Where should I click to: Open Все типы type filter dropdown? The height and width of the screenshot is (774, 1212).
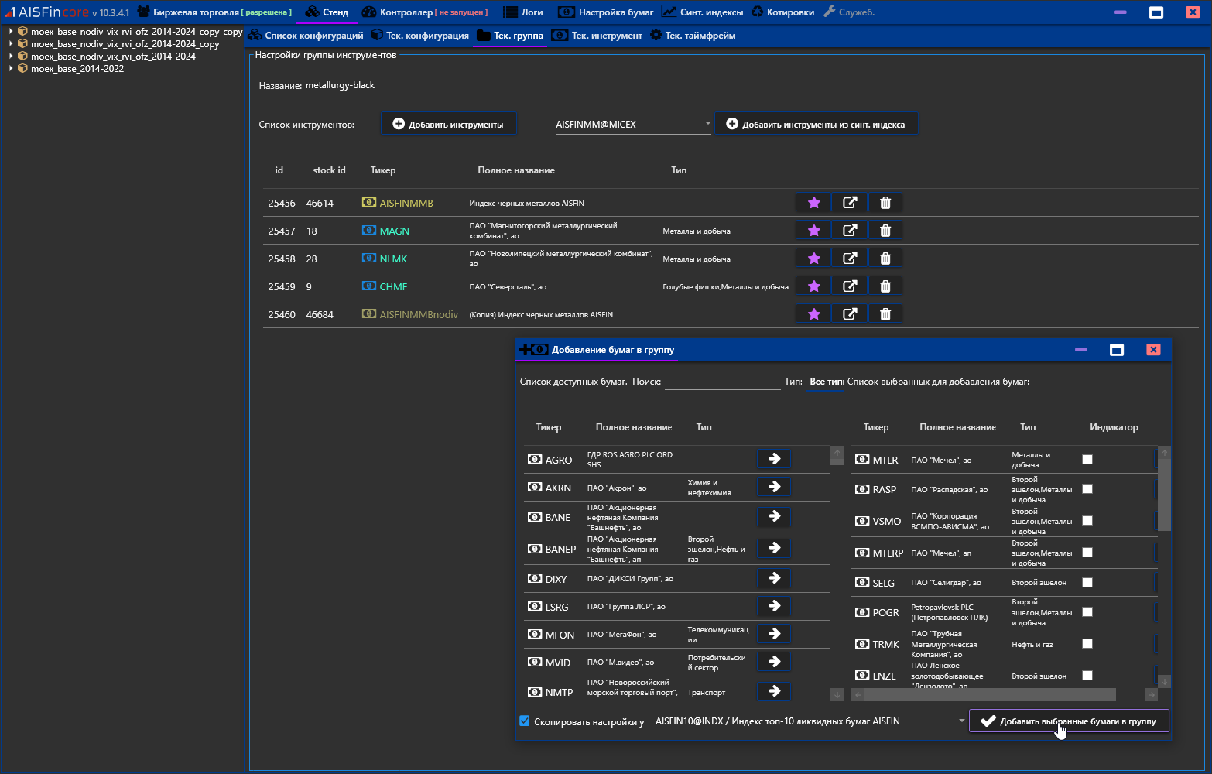[826, 382]
